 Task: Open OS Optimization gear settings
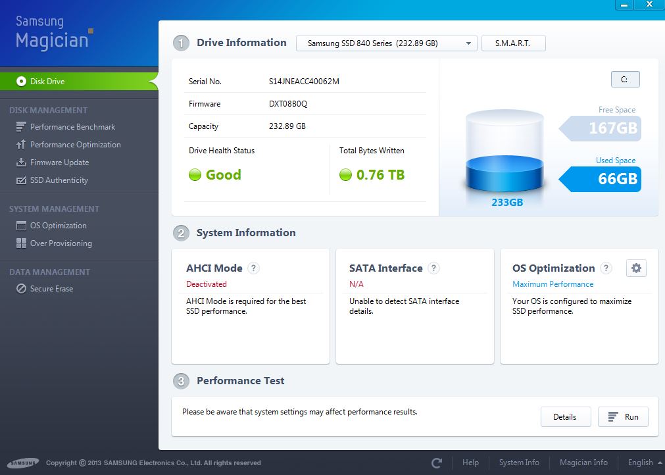[x=636, y=268]
